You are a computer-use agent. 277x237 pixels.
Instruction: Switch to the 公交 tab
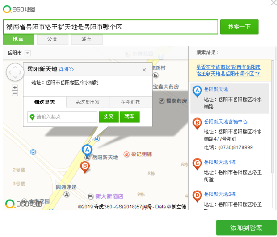pos(52,39)
